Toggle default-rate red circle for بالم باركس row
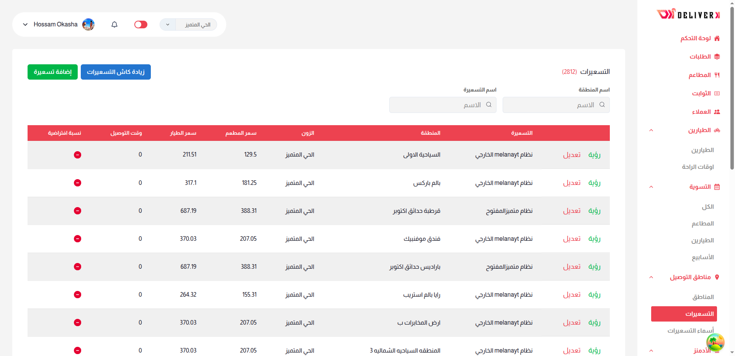This screenshot has height=356, width=735. 77,183
